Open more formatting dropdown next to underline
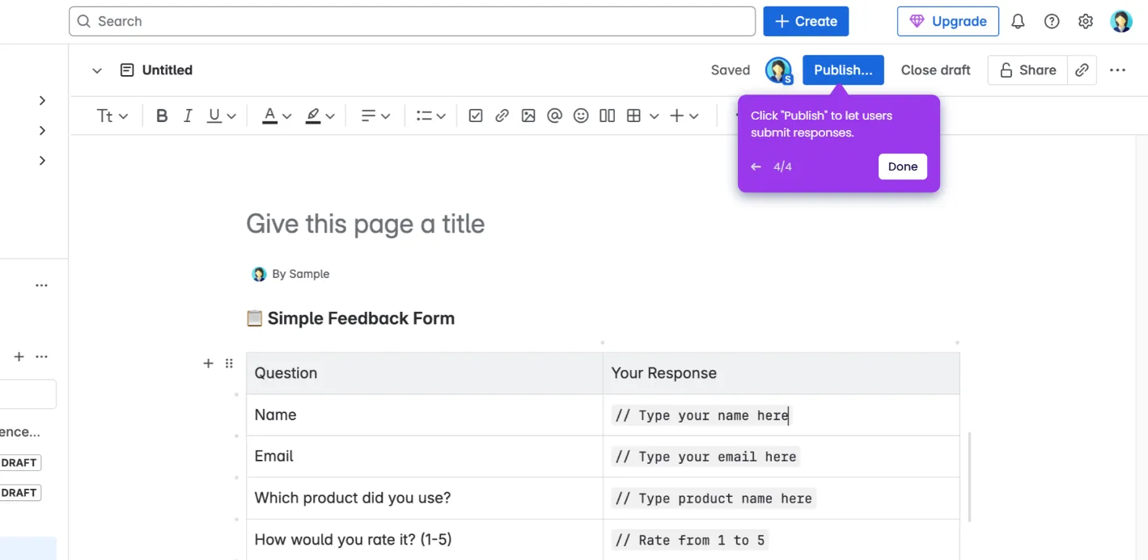1148x560 pixels. click(231, 116)
